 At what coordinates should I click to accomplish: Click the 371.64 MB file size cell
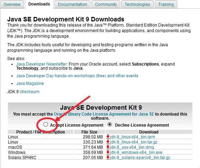tap(93, 147)
